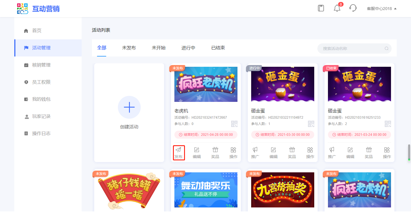The image size is (411, 216).
Task: Go to 核销管理 in sidebar
Action: 41,65
